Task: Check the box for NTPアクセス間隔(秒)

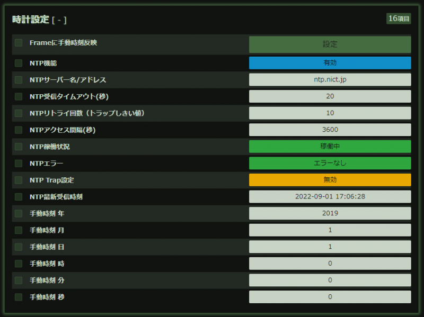Action: [x=17, y=130]
